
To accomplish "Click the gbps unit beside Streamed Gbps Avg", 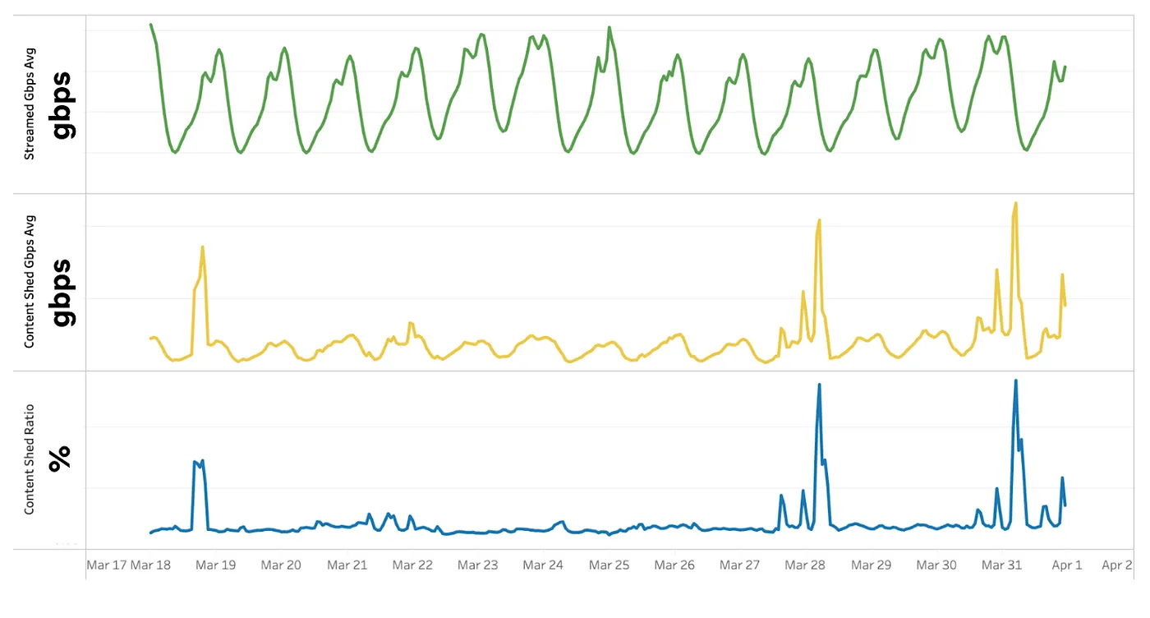I will 62,104.
